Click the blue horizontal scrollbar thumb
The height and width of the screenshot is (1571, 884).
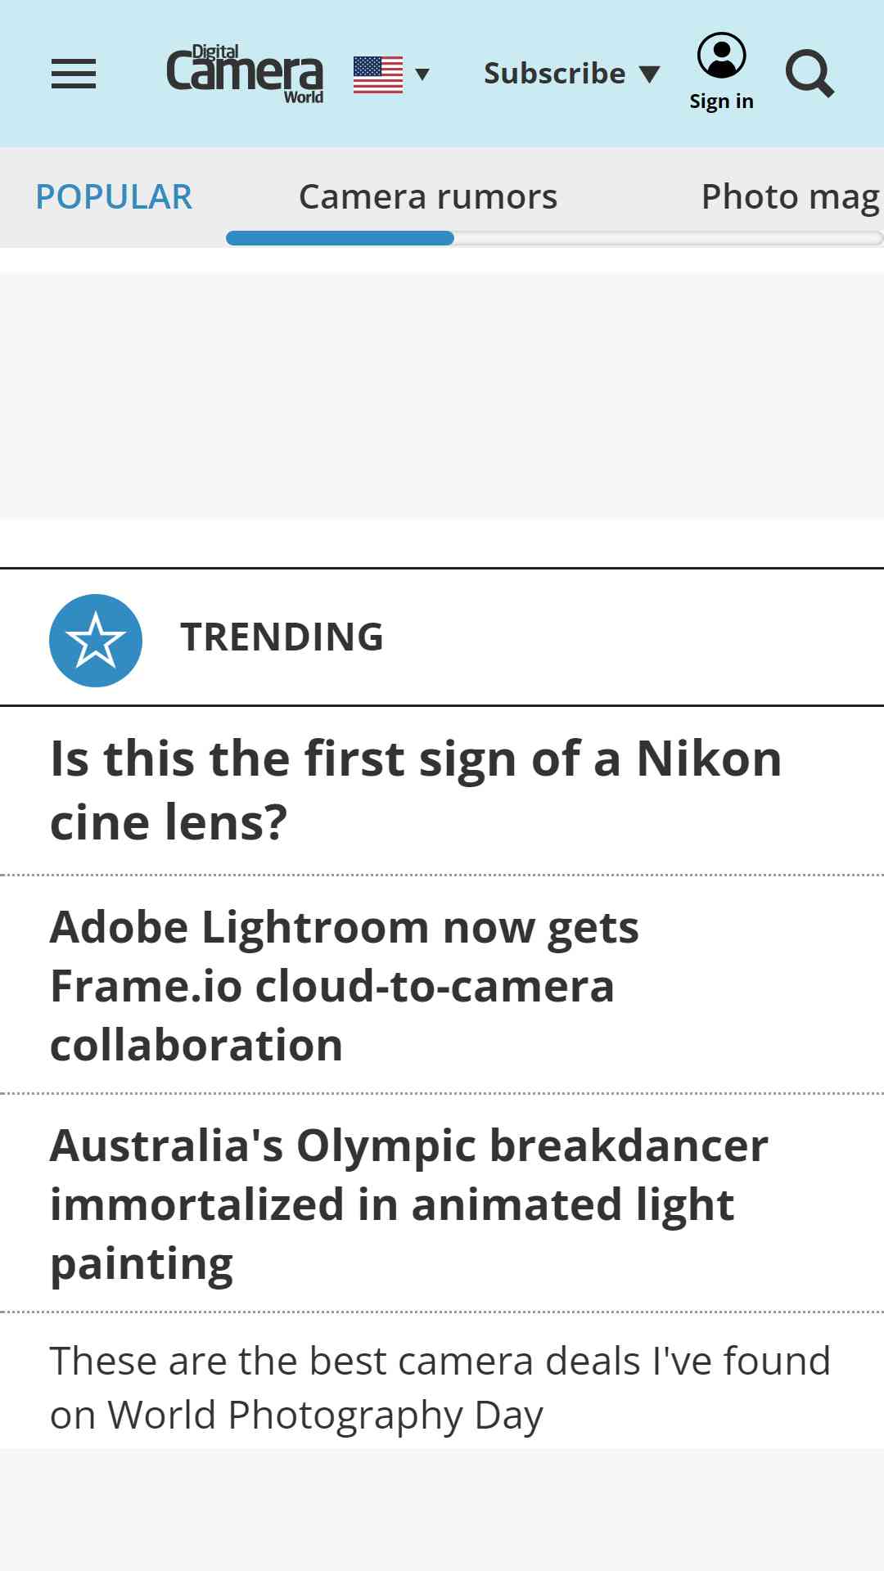point(340,238)
